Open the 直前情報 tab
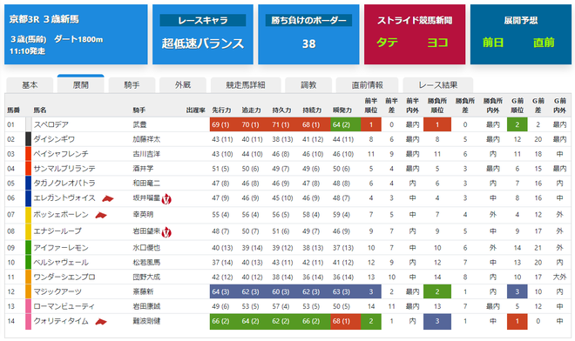 point(367,85)
